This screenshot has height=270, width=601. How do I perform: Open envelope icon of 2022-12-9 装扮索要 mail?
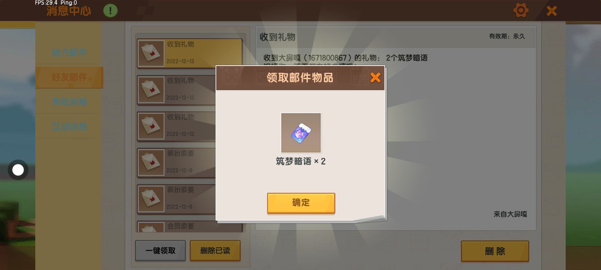pos(151,162)
